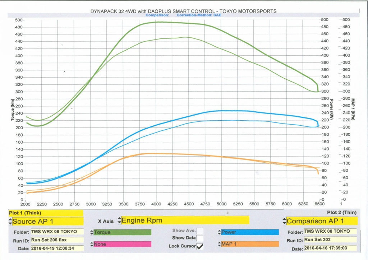The width and height of the screenshot is (368, 260).
Task: Click the Source AP 1 stepper arrows
Action: click(10, 221)
